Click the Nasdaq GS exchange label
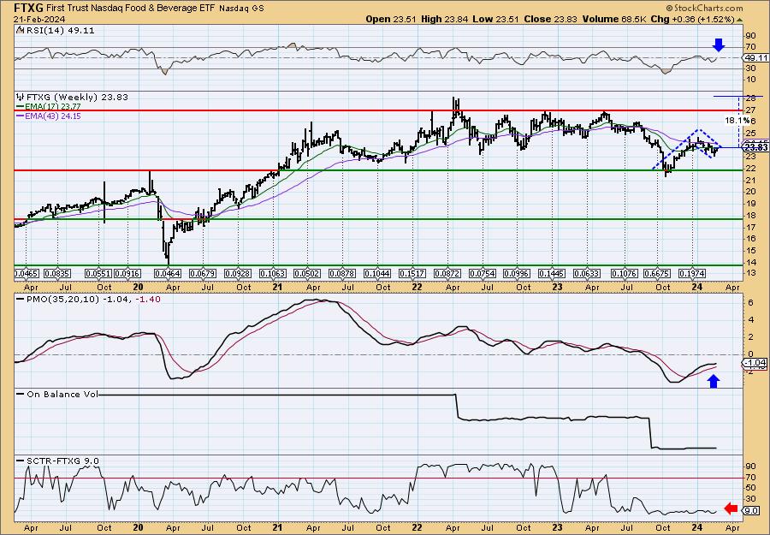The image size is (770, 535). (x=241, y=9)
